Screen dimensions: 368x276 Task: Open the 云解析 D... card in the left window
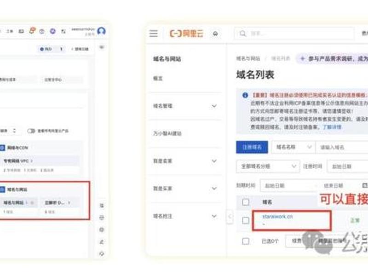60,206
